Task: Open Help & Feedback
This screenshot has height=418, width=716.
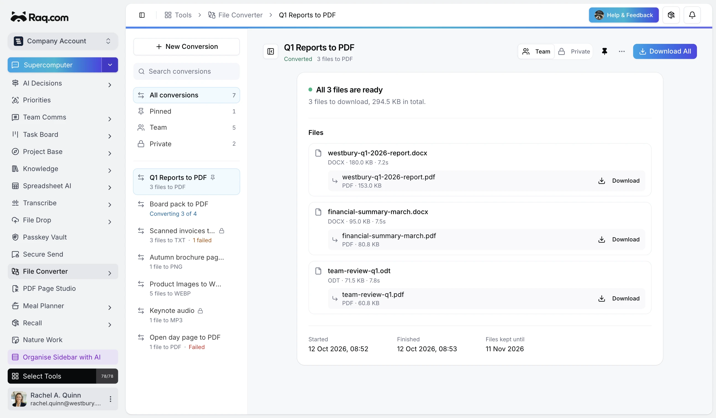Action: [x=624, y=15]
